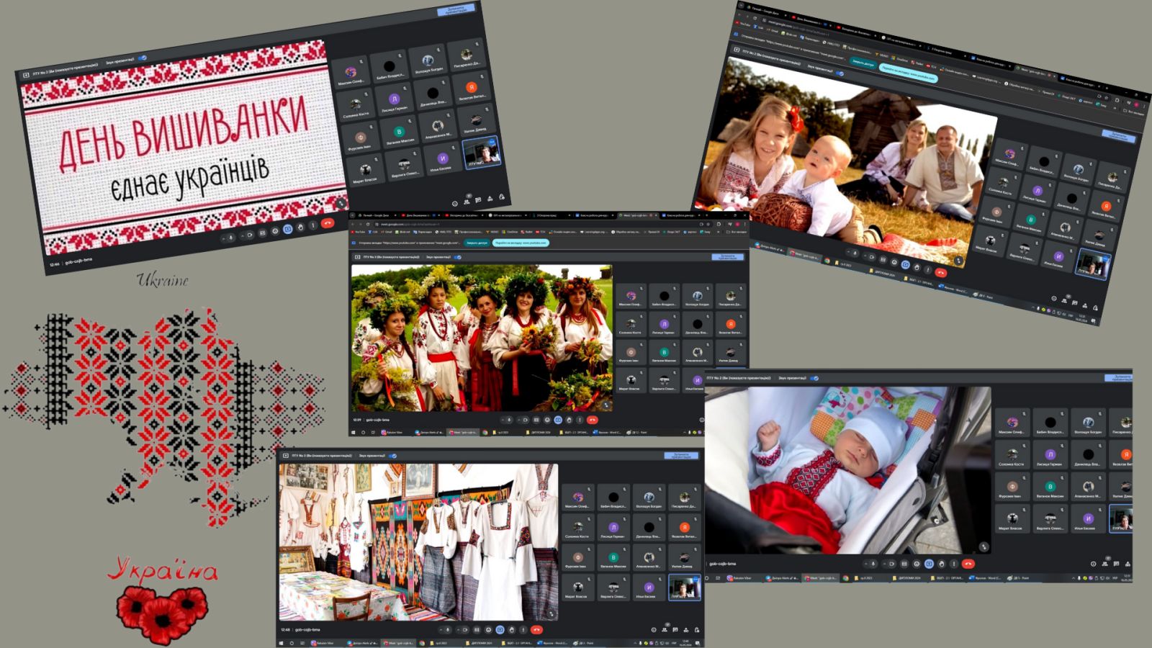Screen dimensions: 1152x648
Task: Expand camera settings arrow in hanging-shirts window
Action: click(x=456, y=630)
